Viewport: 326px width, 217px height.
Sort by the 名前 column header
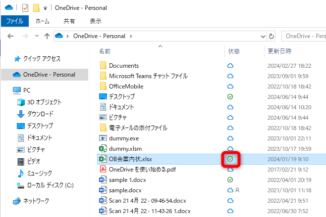pyautogui.click(x=105, y=51)
